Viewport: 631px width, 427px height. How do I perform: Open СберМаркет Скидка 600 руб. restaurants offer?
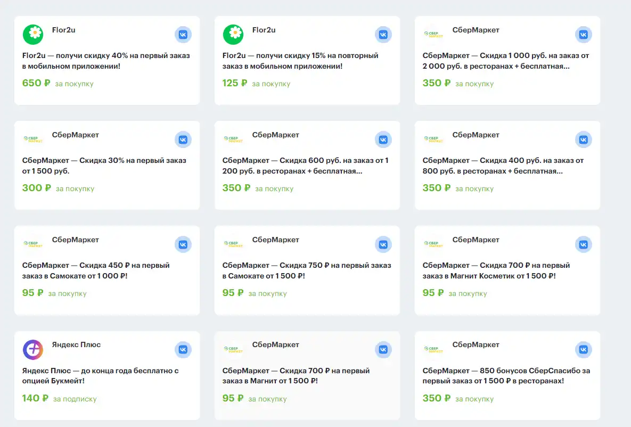click(306, 166)
